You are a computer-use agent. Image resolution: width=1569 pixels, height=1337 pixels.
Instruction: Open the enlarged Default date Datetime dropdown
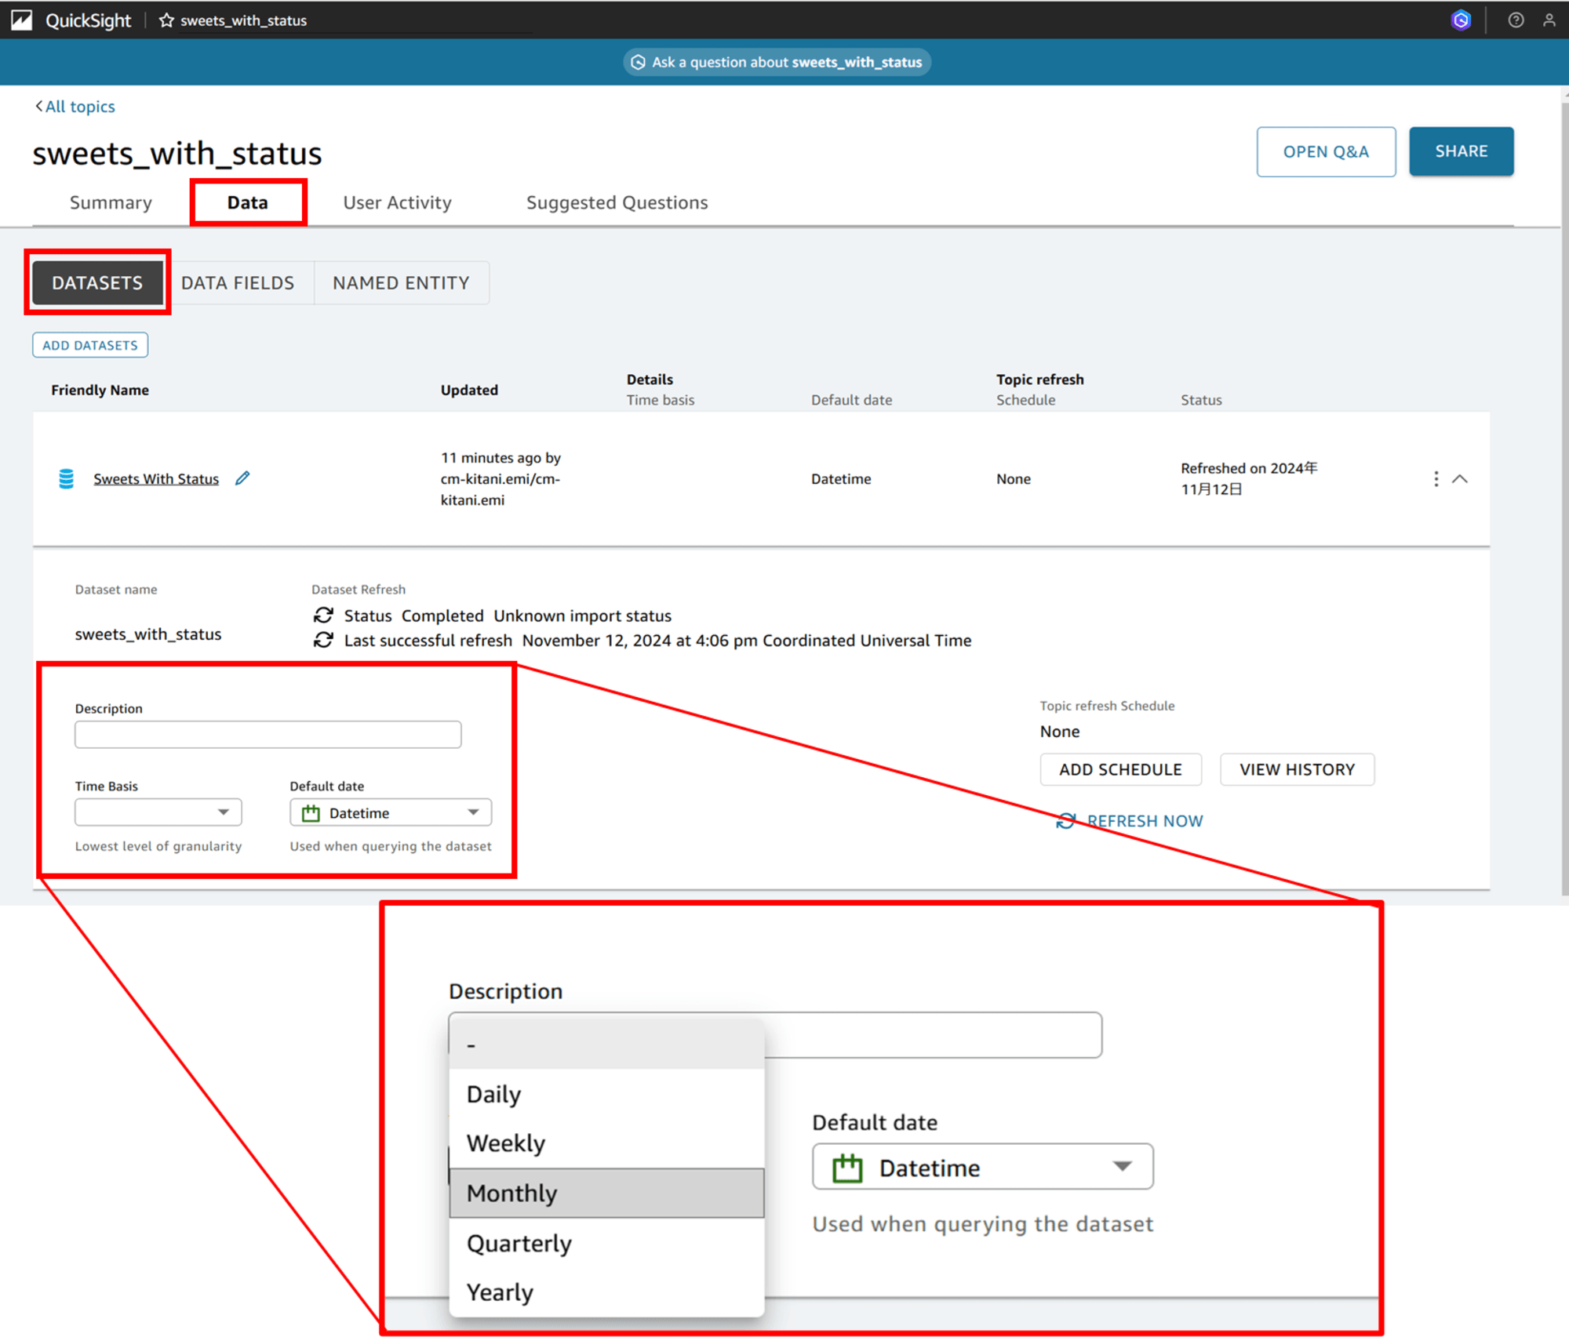(x=982, y=1167)
